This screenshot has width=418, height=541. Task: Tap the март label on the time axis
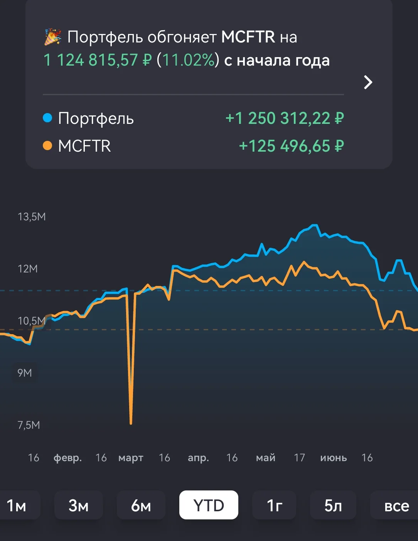click(131, 458)
